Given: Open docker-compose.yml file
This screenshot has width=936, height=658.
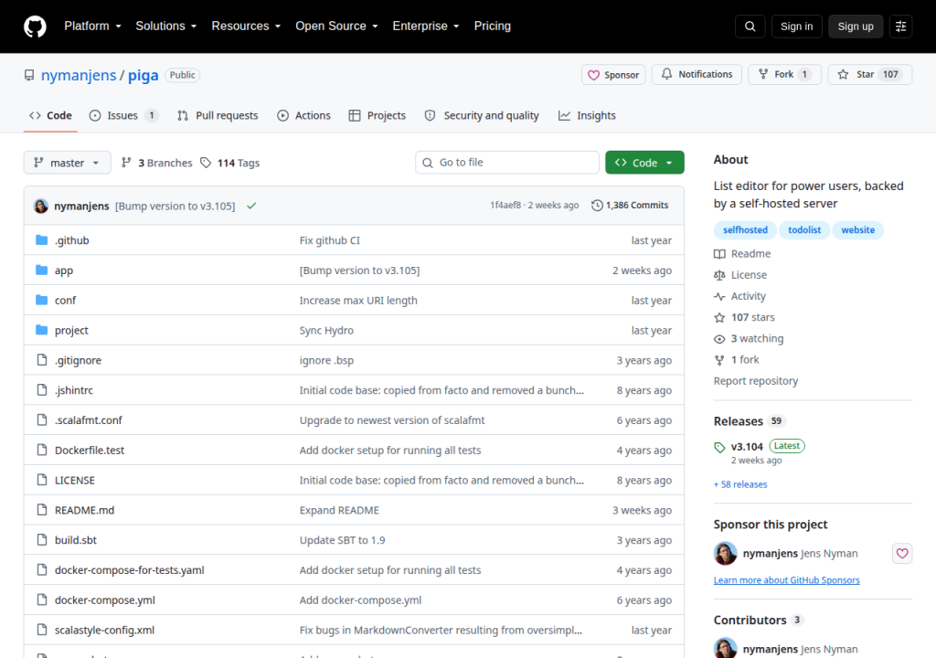Looking at the screenshot, I should pos(104,600).
